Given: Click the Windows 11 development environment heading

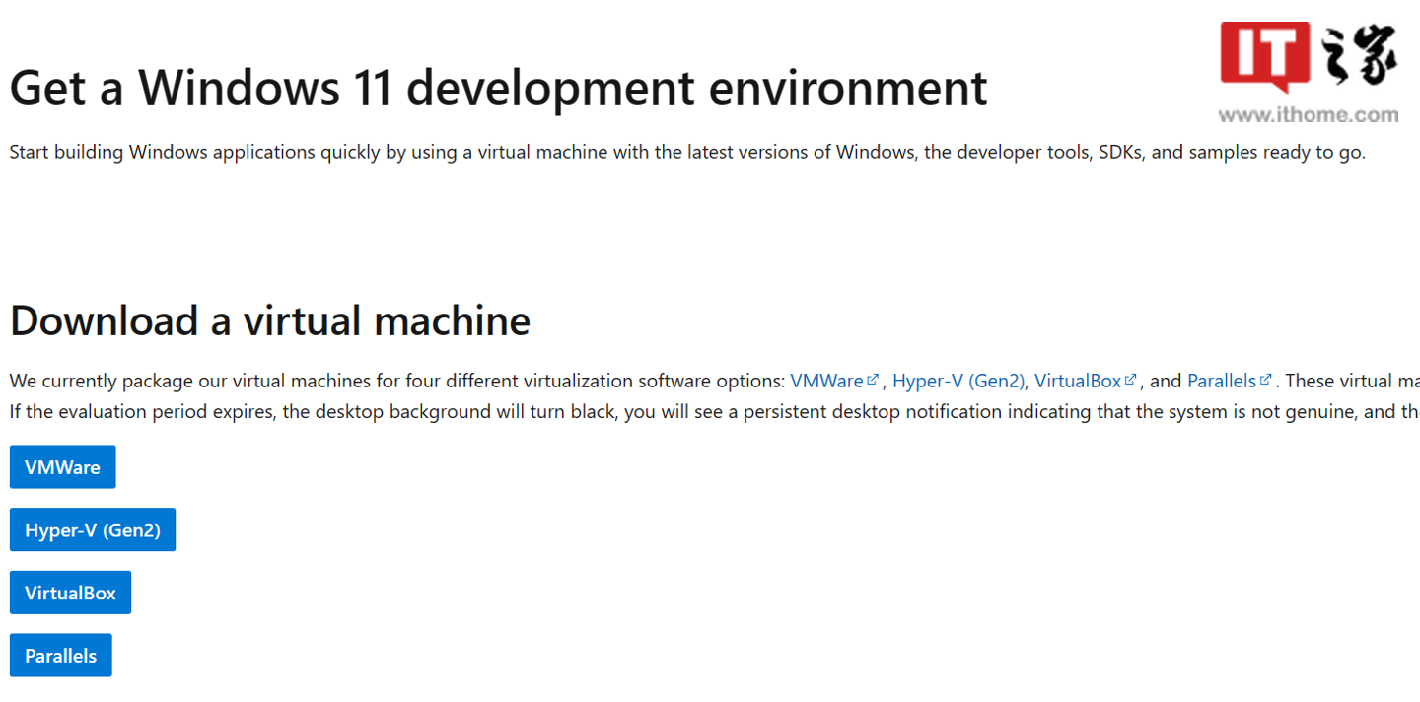Looking at the screenshot, I should click(498, 87).
